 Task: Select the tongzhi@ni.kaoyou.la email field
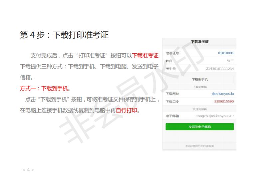(214, 116)
